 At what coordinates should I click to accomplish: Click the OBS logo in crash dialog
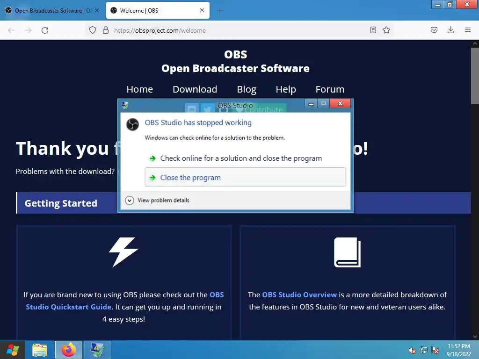click(132, 124)
